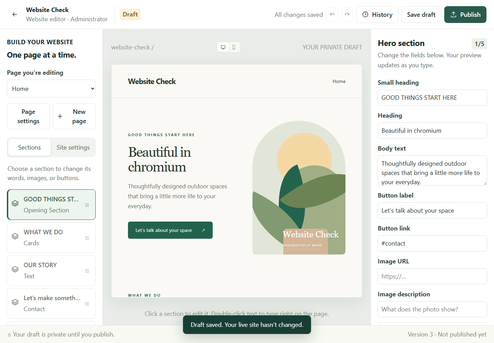The width and height of the screenshot is (494, 343).
Task: Click the 1/5 section counter badge
Action: [479, 44]
